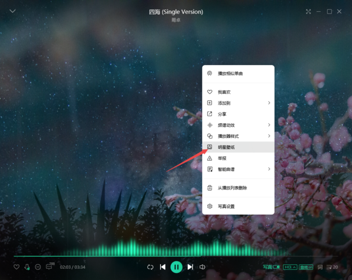
Task: Change loop playback mode icon
Action: click(x=150, y=267)
